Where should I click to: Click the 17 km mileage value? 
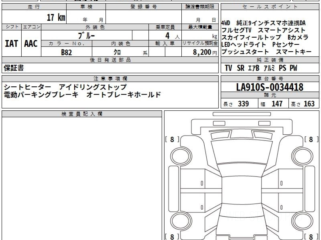click(x=56, y=18)
